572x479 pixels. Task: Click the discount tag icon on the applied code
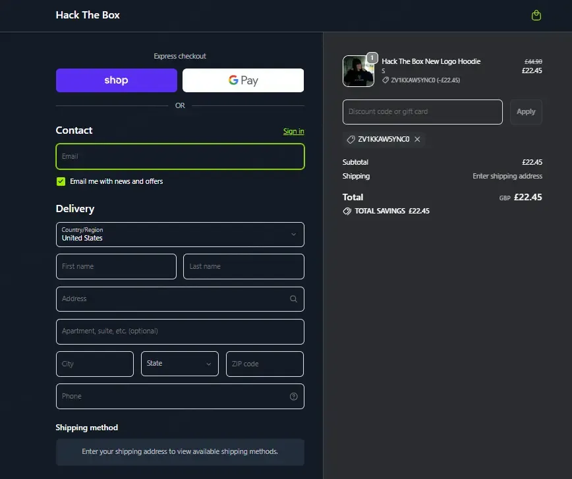click(x=351, y=140)
